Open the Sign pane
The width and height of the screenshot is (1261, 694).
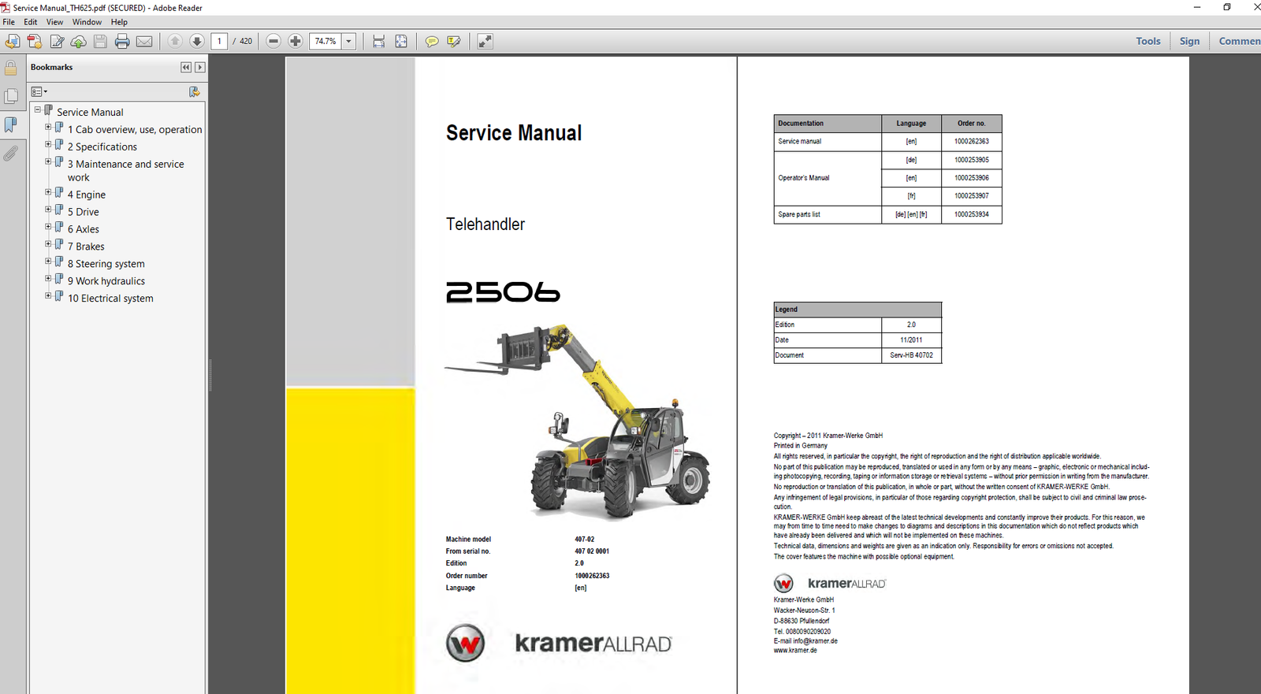coord(1189,41)
